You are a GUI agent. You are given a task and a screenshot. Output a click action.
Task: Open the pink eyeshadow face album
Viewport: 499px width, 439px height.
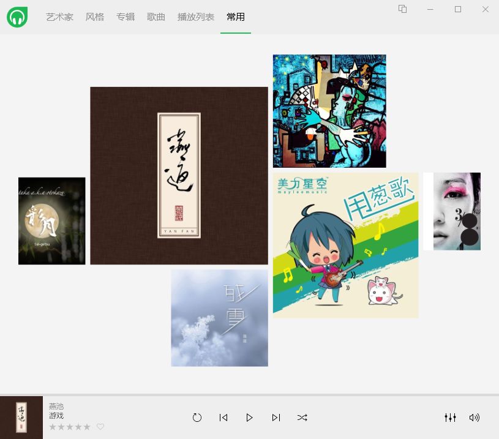click(x=452, y=211)
